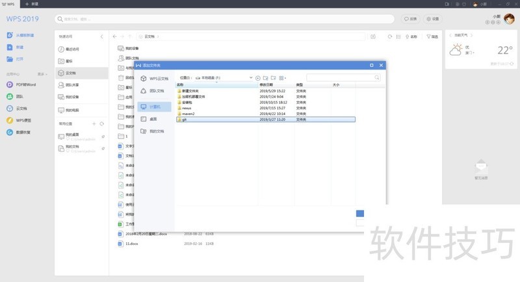Open 设置 settings button at top
The height and width of the screenshot is (282, 520).
(x=433, y=19)
